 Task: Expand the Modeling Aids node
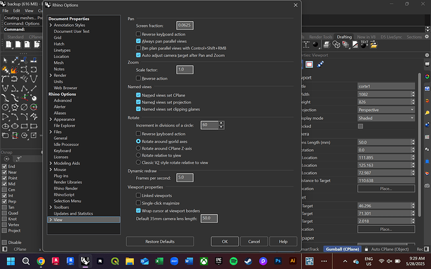[51, 164]
